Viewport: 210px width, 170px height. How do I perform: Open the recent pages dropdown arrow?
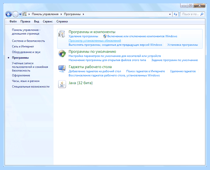pyautogui.click(x=20, y=14)
